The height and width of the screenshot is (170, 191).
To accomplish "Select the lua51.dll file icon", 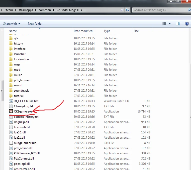I will [x=11, y=138].
